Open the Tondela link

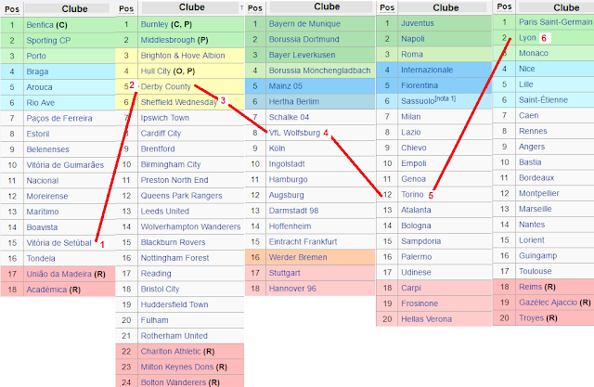click(x=41, y=258)
